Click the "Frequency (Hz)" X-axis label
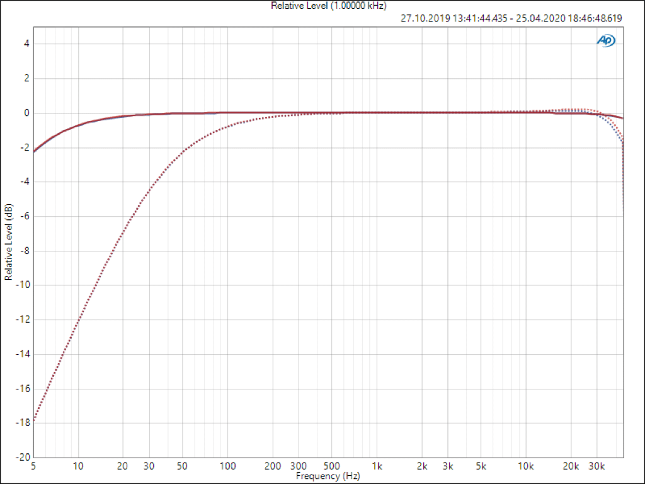This screenshot has width=645, height=484. (328, 476)
